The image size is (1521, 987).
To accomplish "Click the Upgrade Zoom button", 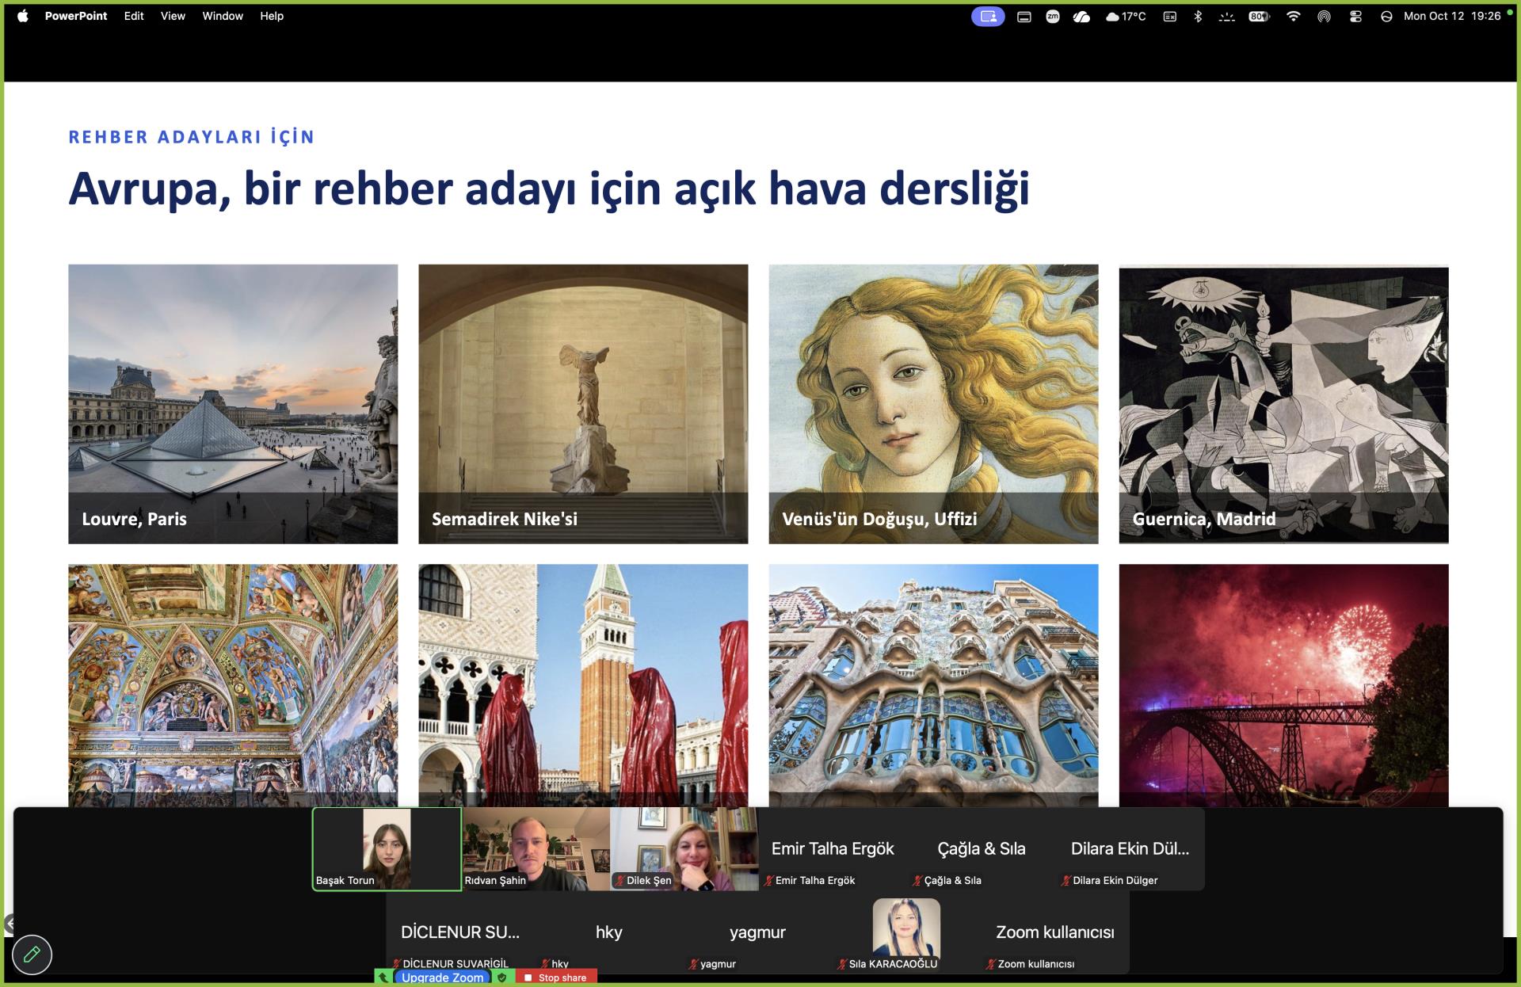I will point(442,977).
